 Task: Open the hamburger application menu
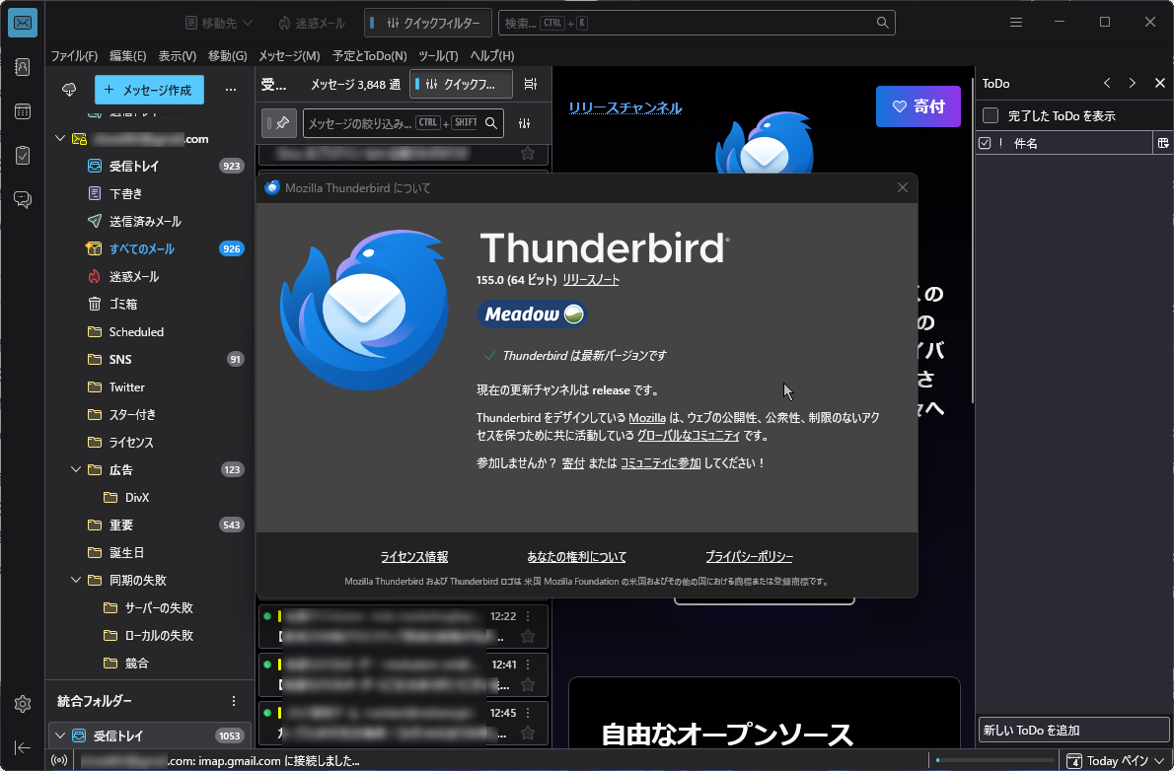click(x=1015, y=23)
